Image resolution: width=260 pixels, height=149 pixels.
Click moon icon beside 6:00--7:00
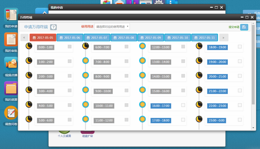point(85,46)
